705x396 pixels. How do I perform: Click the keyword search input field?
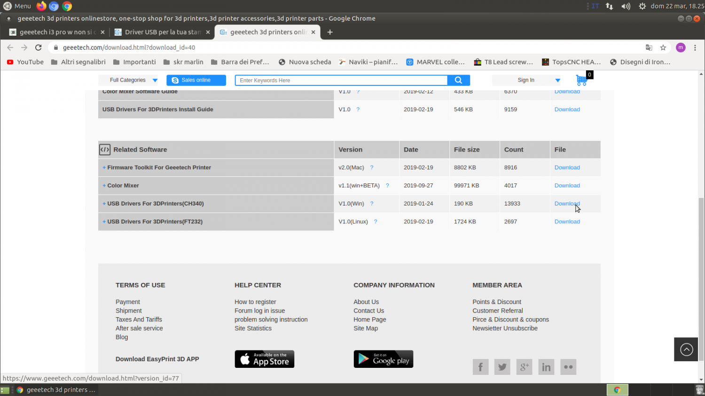click(x=341, y=80)
